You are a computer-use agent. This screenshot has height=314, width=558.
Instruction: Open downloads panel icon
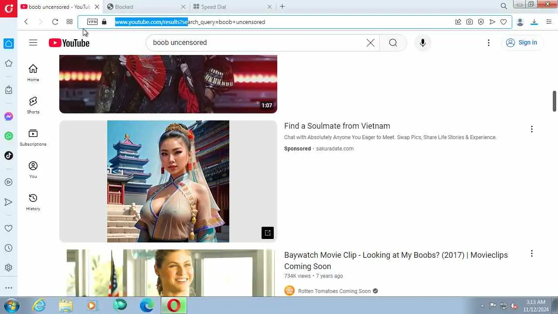(534, 22)
